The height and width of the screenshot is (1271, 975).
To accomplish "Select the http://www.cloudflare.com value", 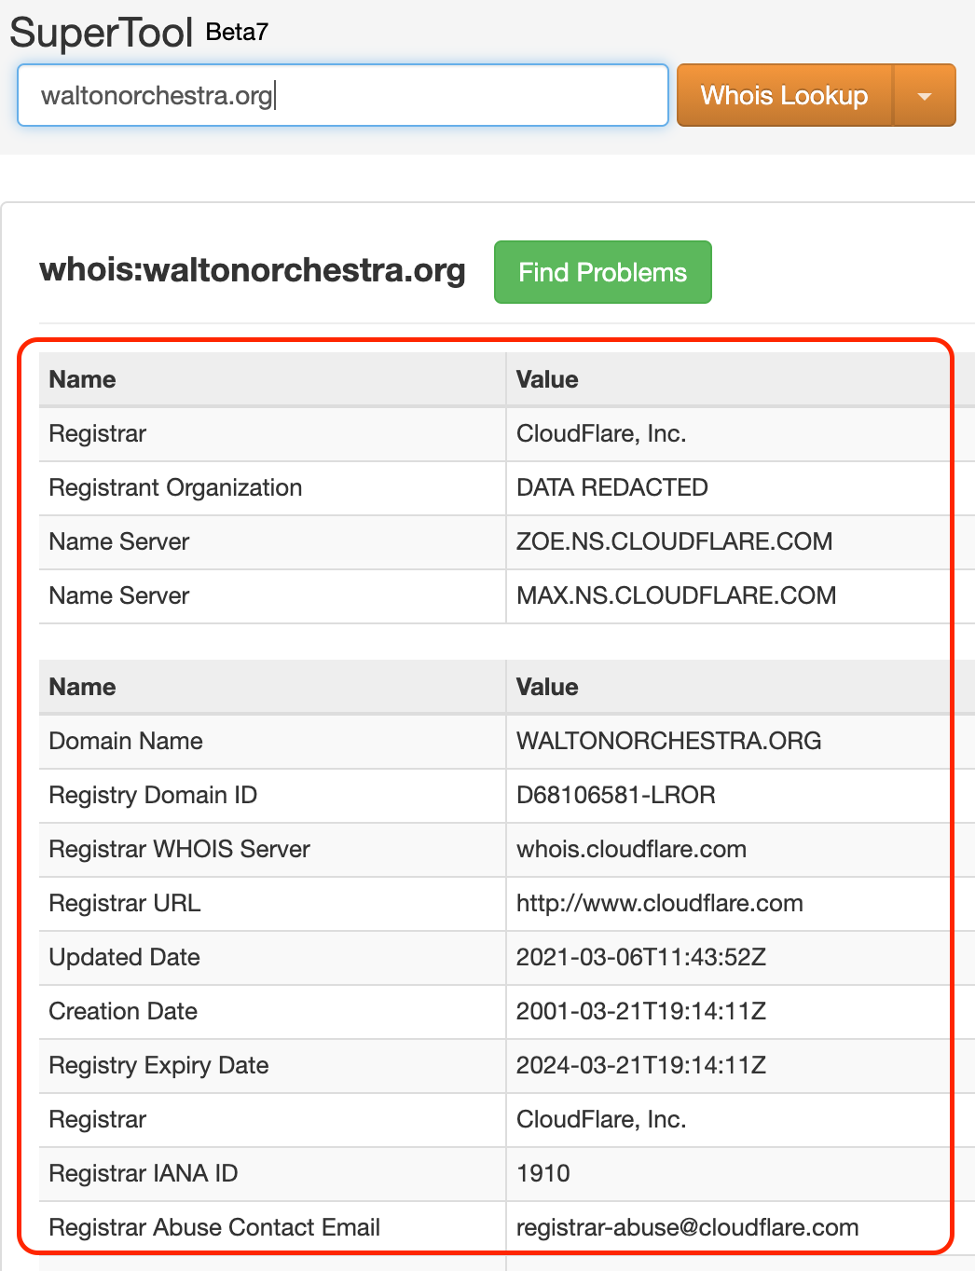I will tap(660, 903).
